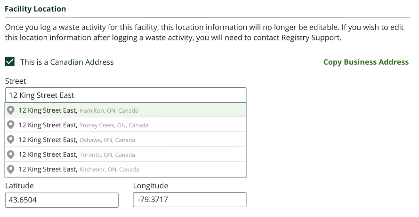Copy Business Address link
This screenshot has width=419, height=217.
point(366,62)
